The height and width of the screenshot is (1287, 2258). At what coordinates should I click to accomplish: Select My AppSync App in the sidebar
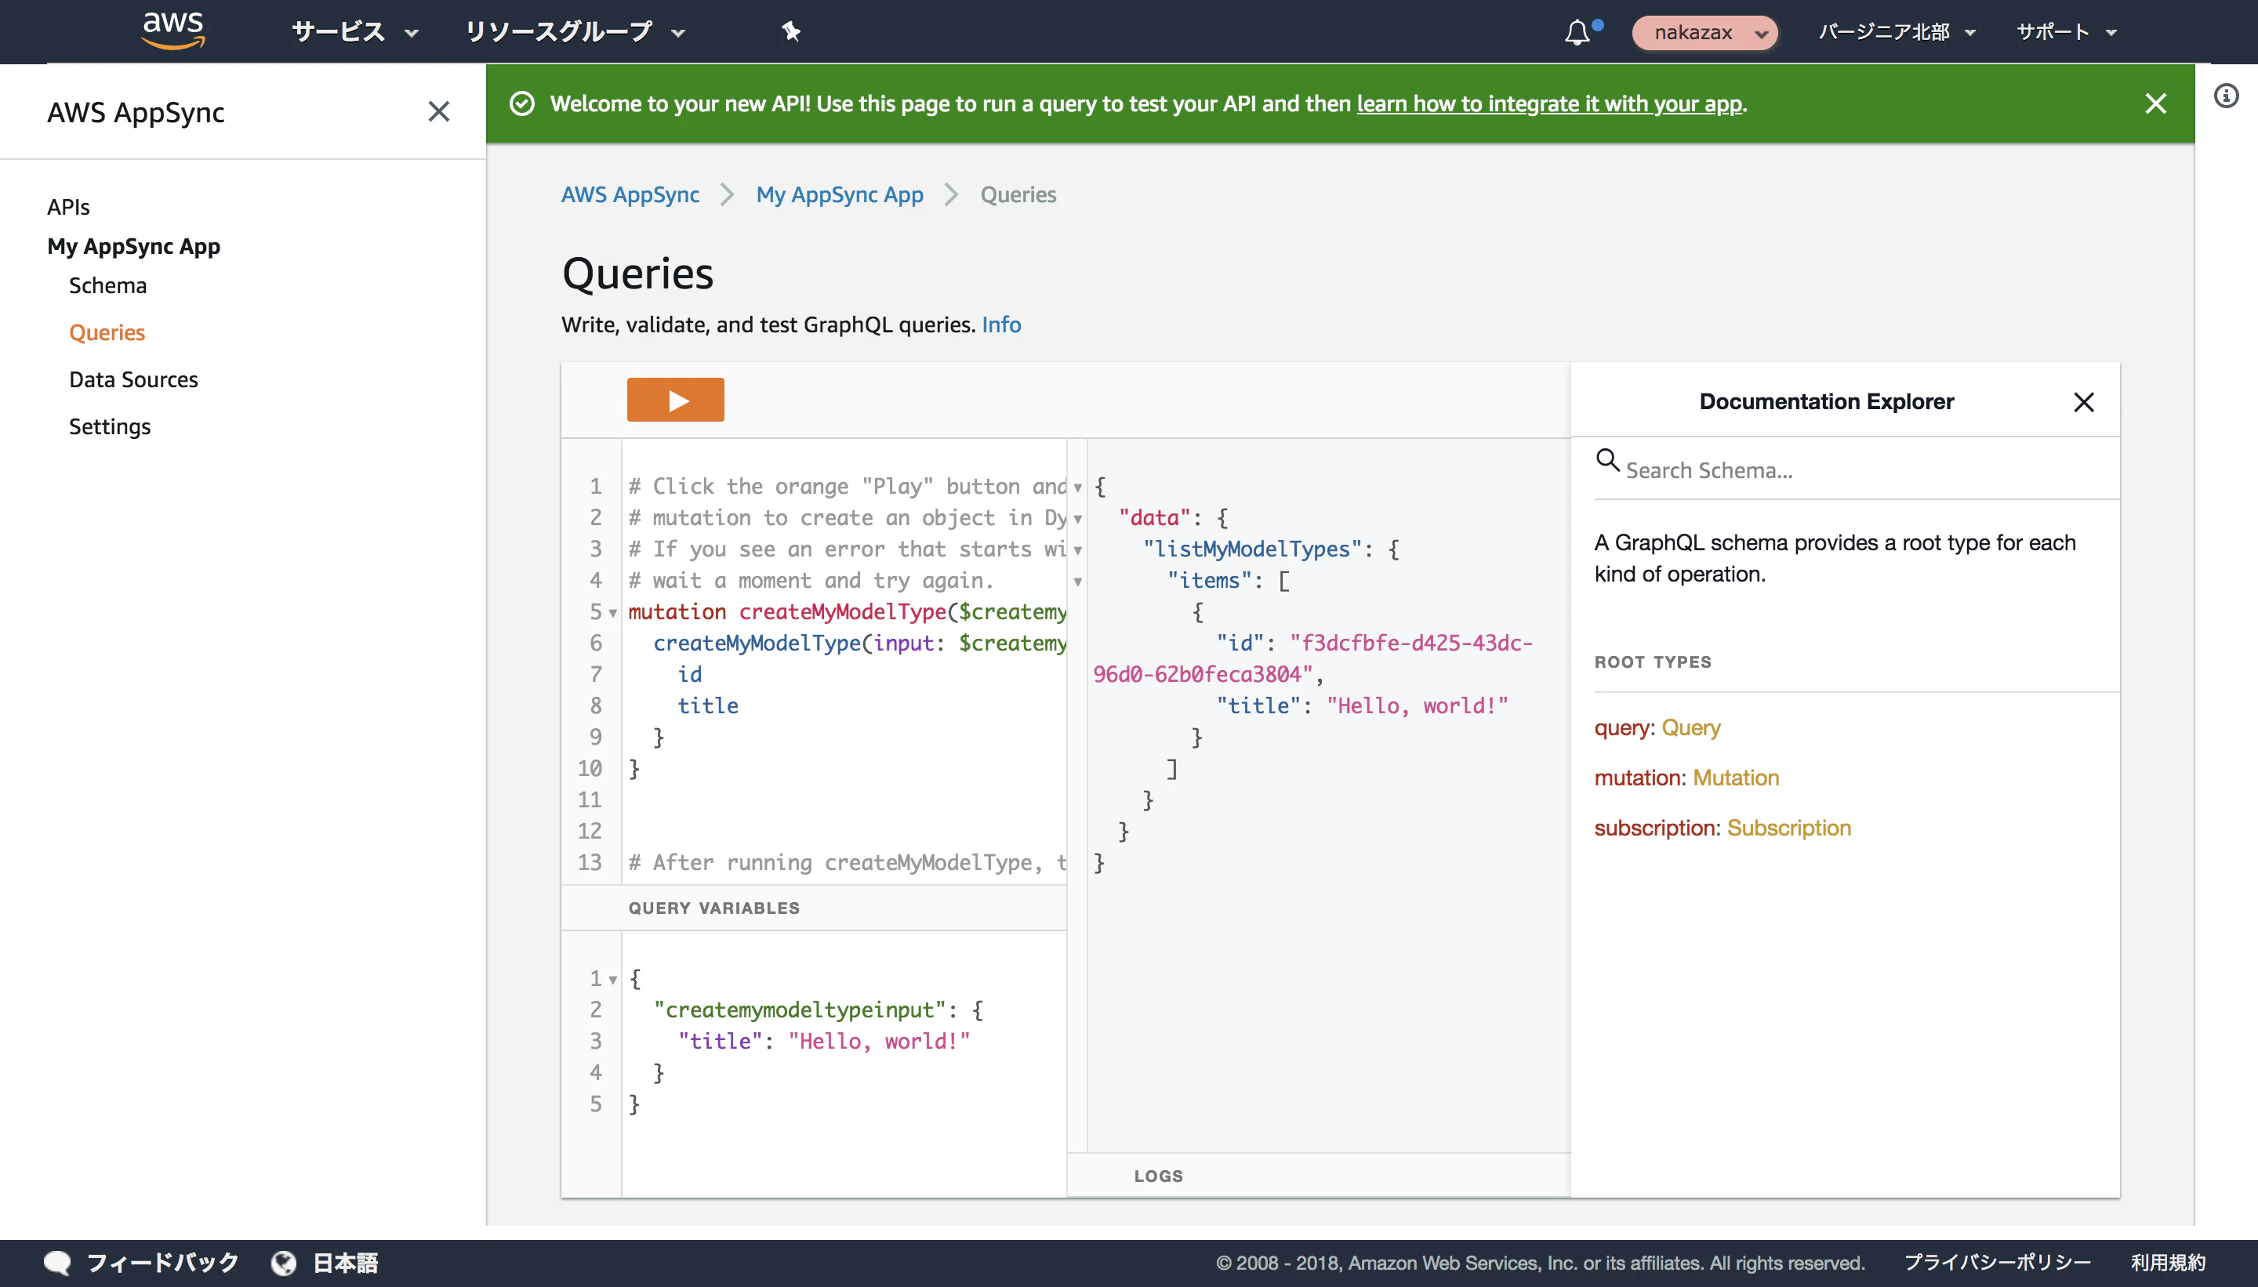tap(133, 247)
